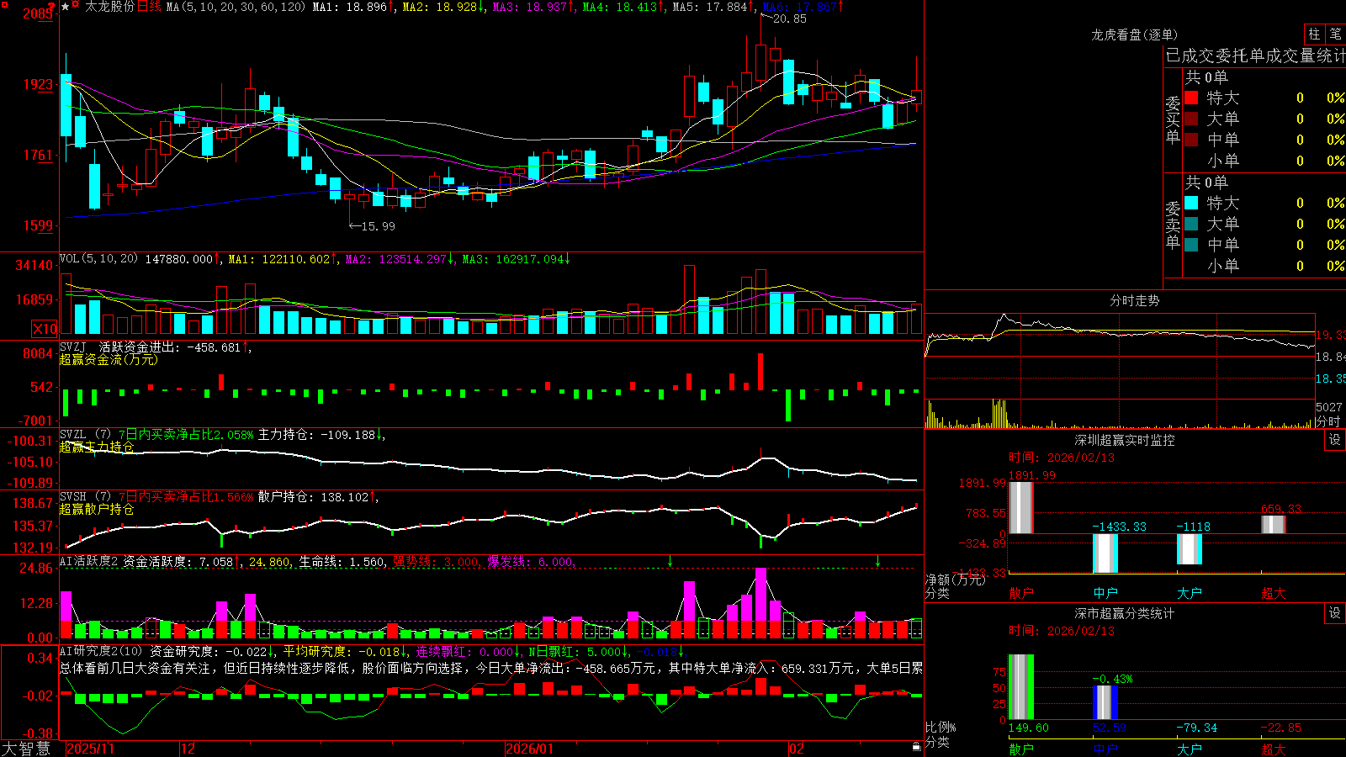Viewport: 1346px width, 757px height.
Task: Click the 小单 row under 委买单
Action: tap(1264, 161)
